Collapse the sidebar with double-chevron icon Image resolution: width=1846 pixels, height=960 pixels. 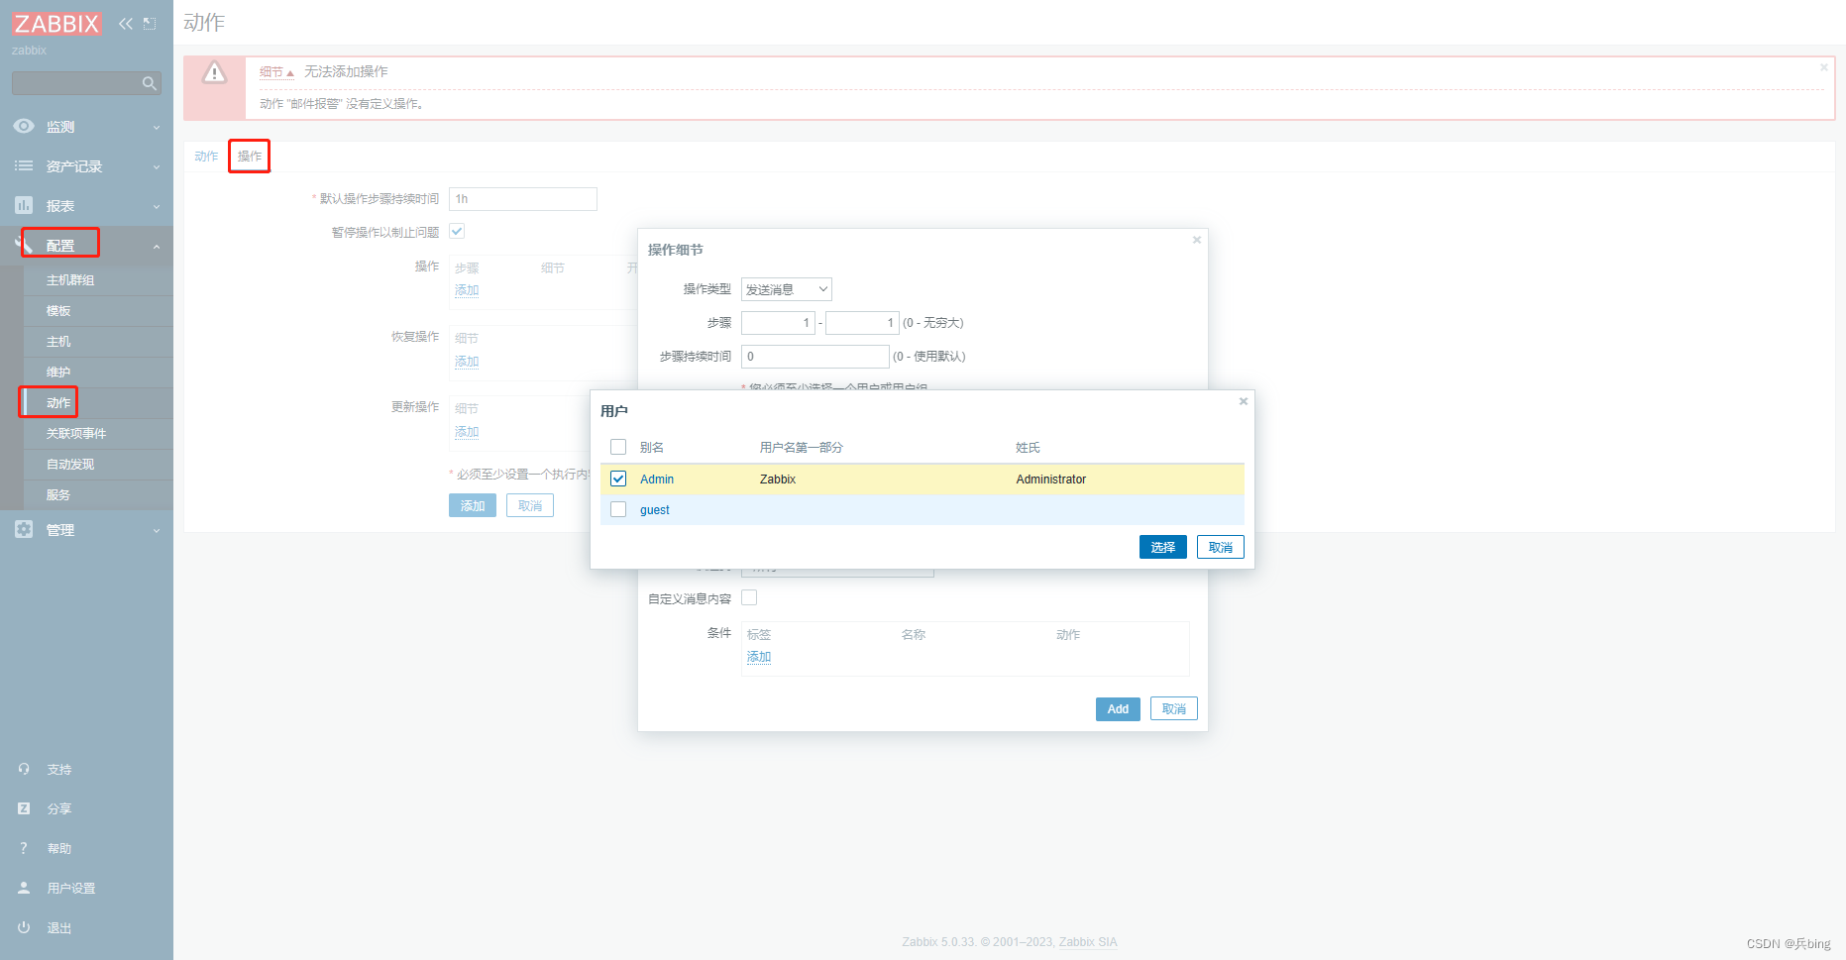tap(126, 24)
